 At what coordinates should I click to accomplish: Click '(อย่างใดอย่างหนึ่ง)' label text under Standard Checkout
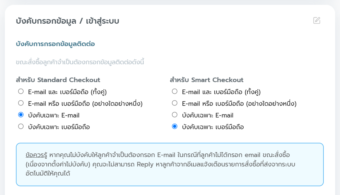tap(117, 104)
